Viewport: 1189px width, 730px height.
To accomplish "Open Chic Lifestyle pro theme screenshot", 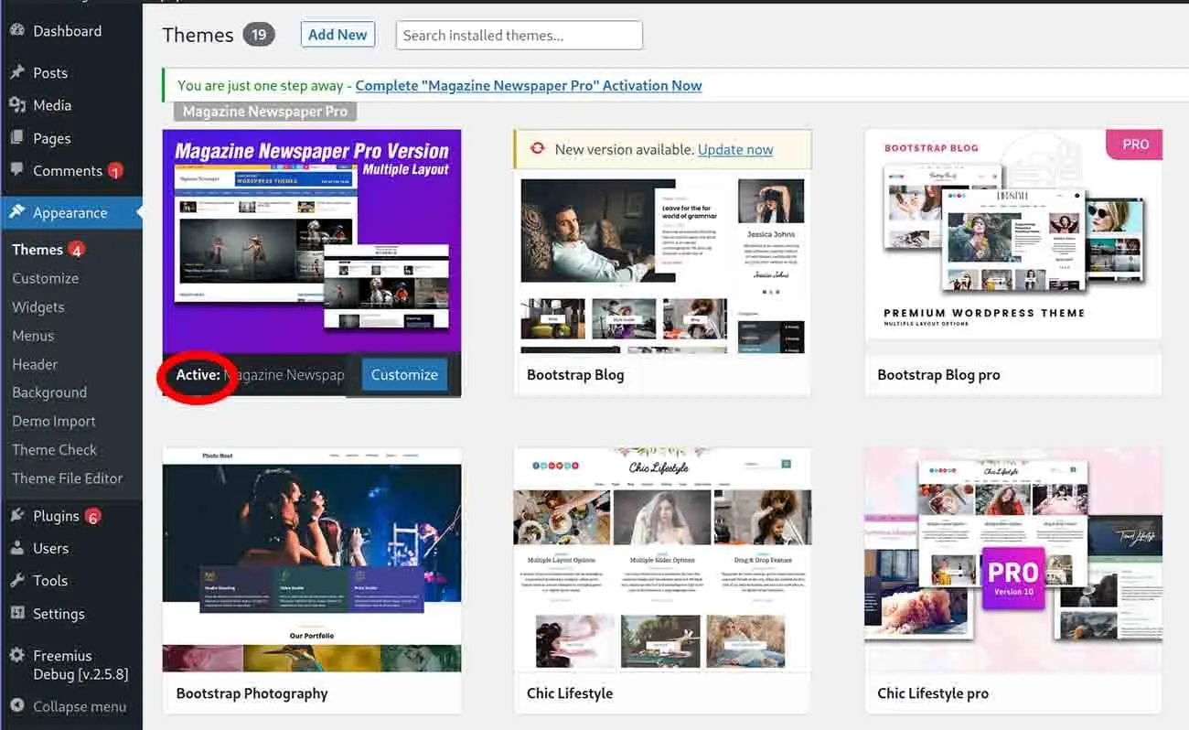I will tap(1013, 560).
